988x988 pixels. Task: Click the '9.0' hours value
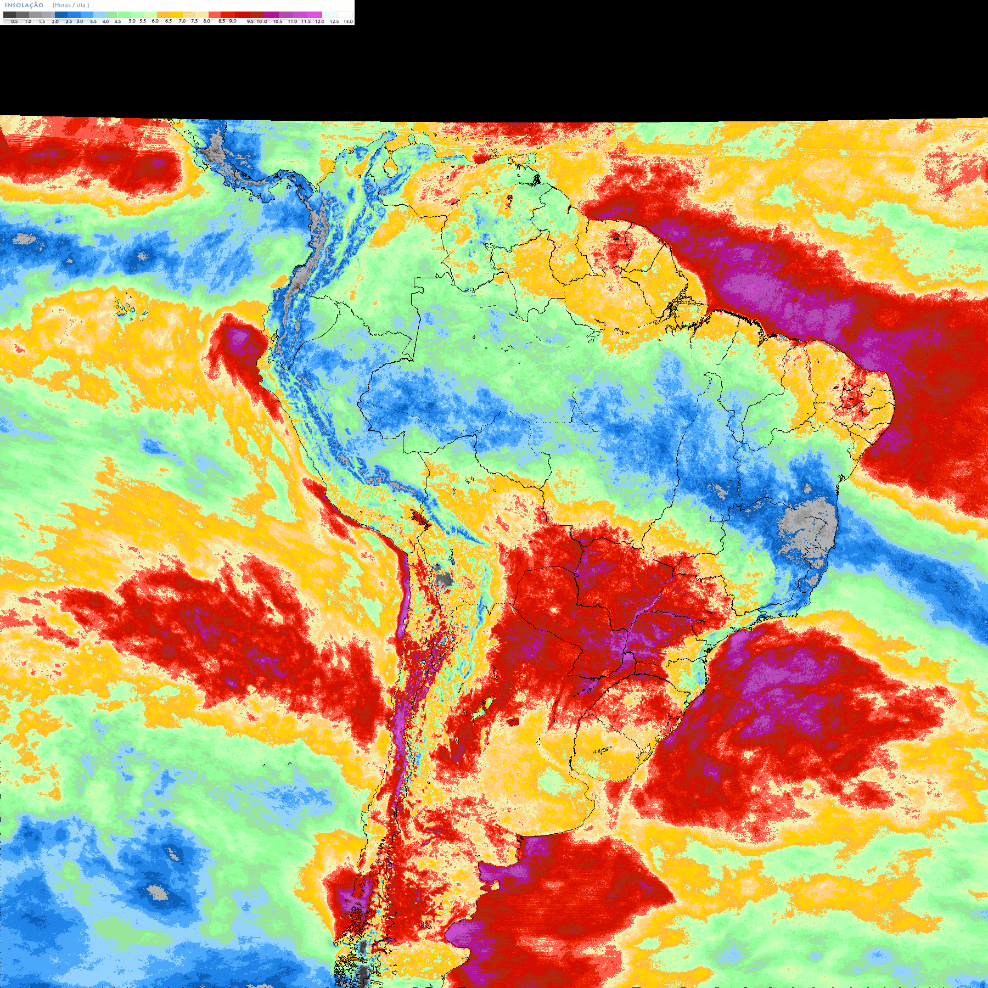(233, 21)
